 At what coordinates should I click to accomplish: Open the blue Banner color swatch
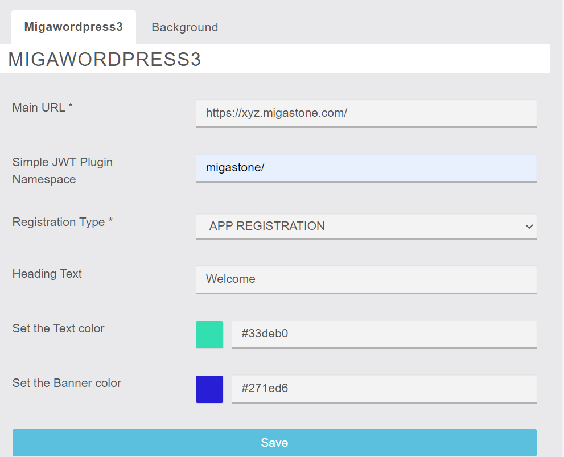(x=209, y=389)
